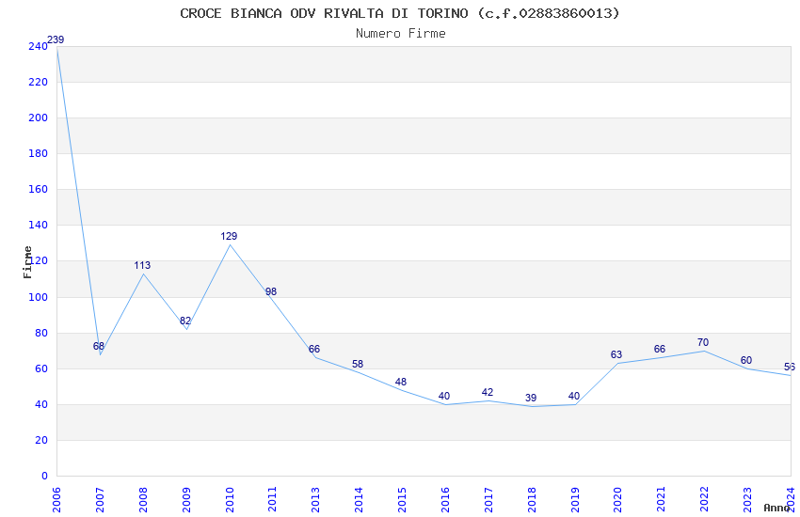Click the y-axis tick label 60

coord(41,368)
